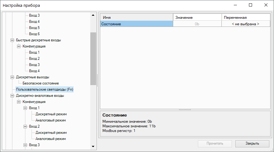Open Дискретный режим under Вход 1
Image resolution: width=274 pixels, height=152 pixels.
pos(51,114)
